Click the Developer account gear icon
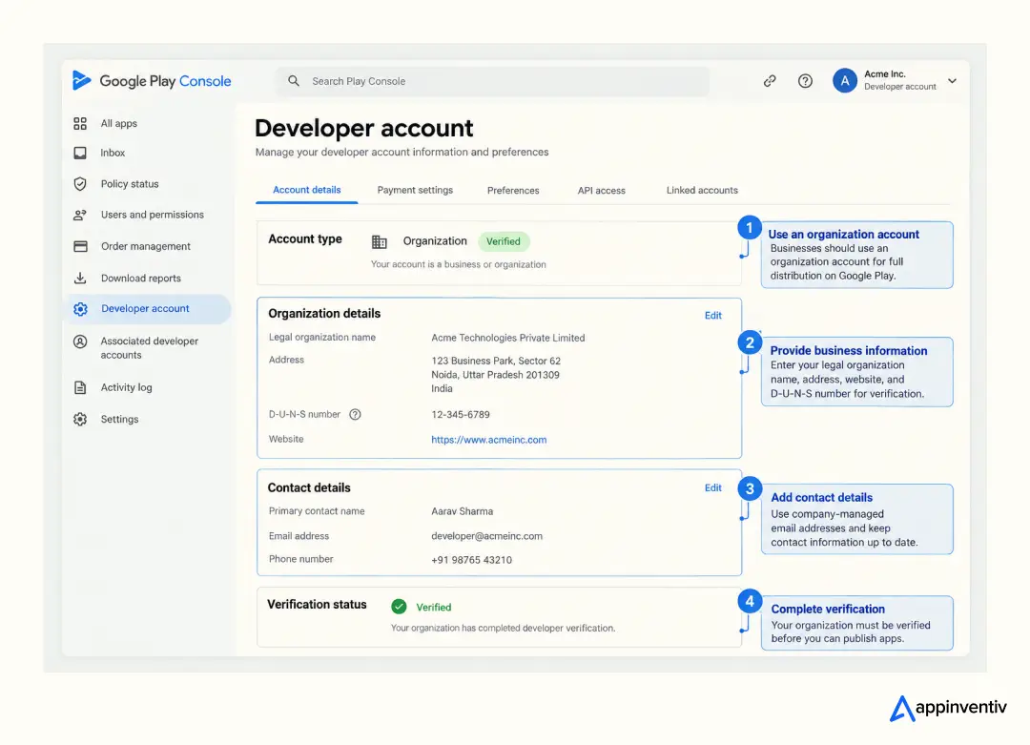The width and height of the screenshot is (1030, 745). pos(80,309)
